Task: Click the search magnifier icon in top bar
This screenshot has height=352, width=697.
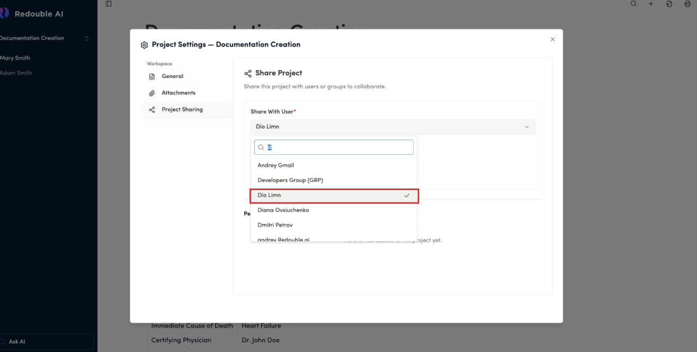Action: click(x=633, y=4)
